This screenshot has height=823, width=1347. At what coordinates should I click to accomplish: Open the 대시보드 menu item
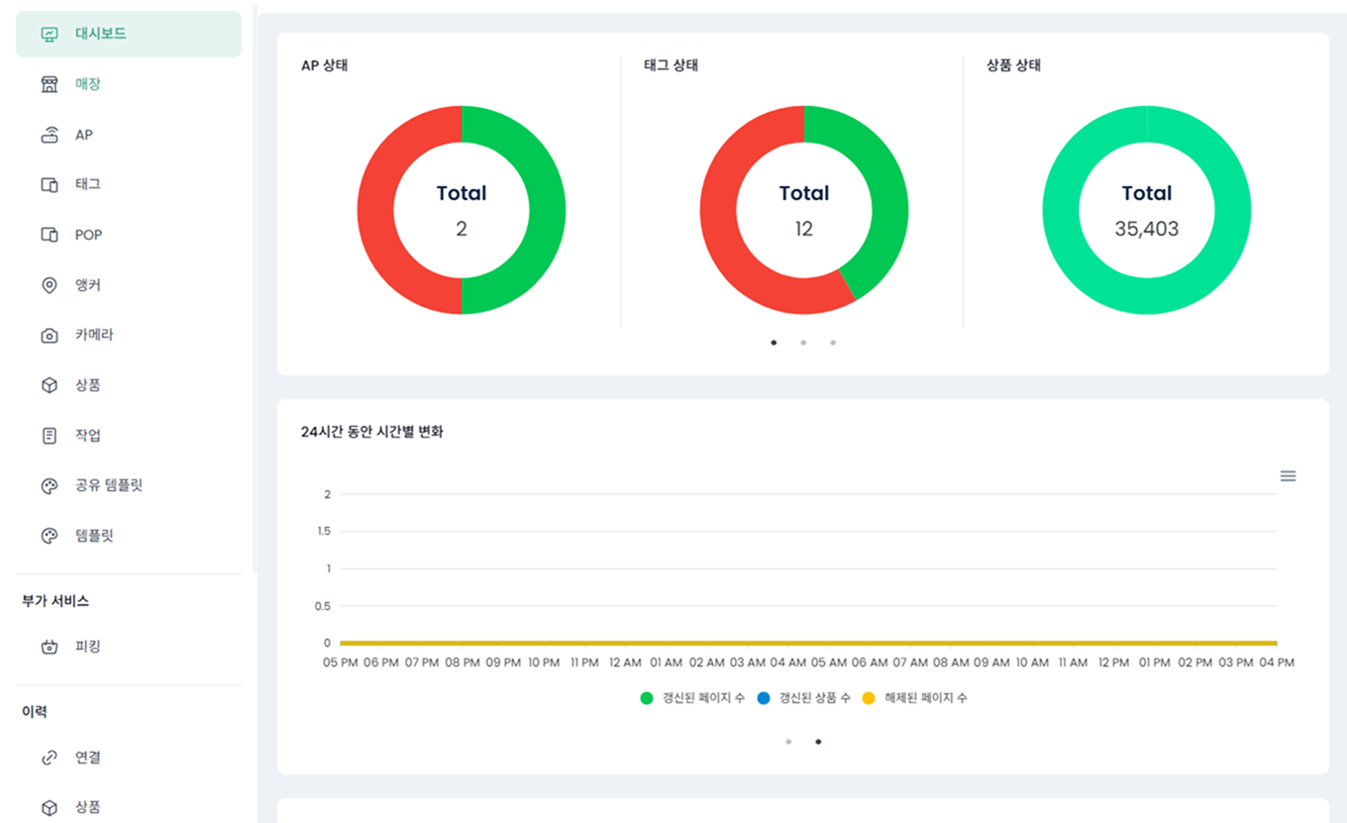pos(129,34)
